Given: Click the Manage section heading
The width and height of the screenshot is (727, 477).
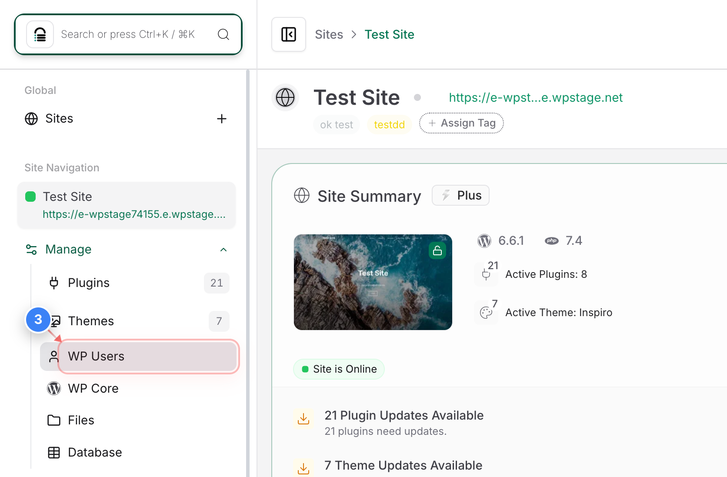Looking at the screenshot, I should (x=68, y=249).
